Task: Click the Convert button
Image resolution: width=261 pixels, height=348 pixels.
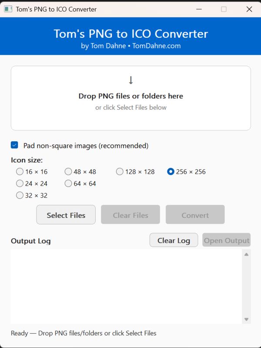Action: click(195, 214)
